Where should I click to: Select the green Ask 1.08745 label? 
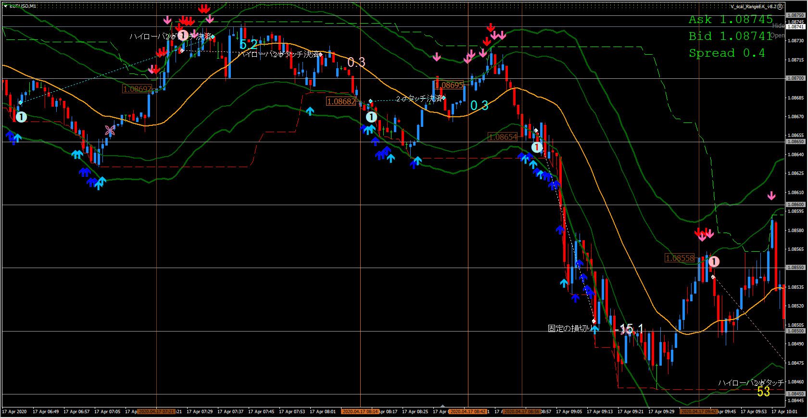[731, 20]
